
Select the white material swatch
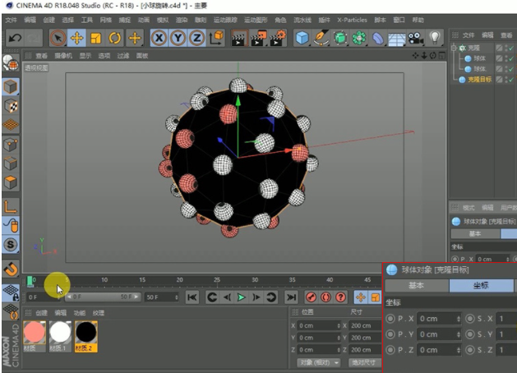point(60,333)
